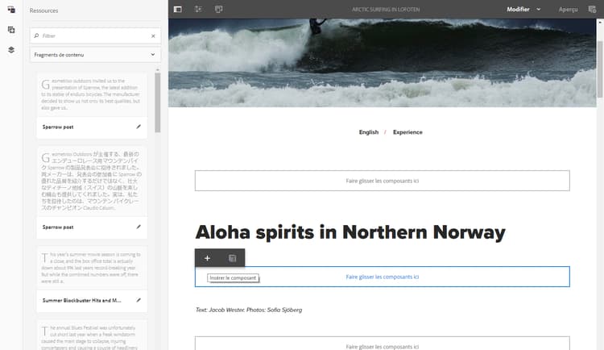Edit first Sparrow post fragment pencil
Viewport: 604px width, 350px height.
pos(139,127)
